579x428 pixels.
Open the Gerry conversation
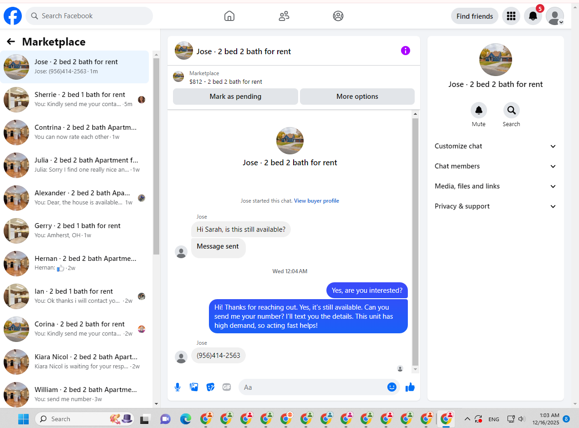coord(74,231)
